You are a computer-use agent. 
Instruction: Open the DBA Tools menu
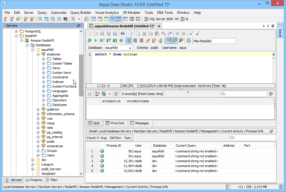(x=165, y=13)
